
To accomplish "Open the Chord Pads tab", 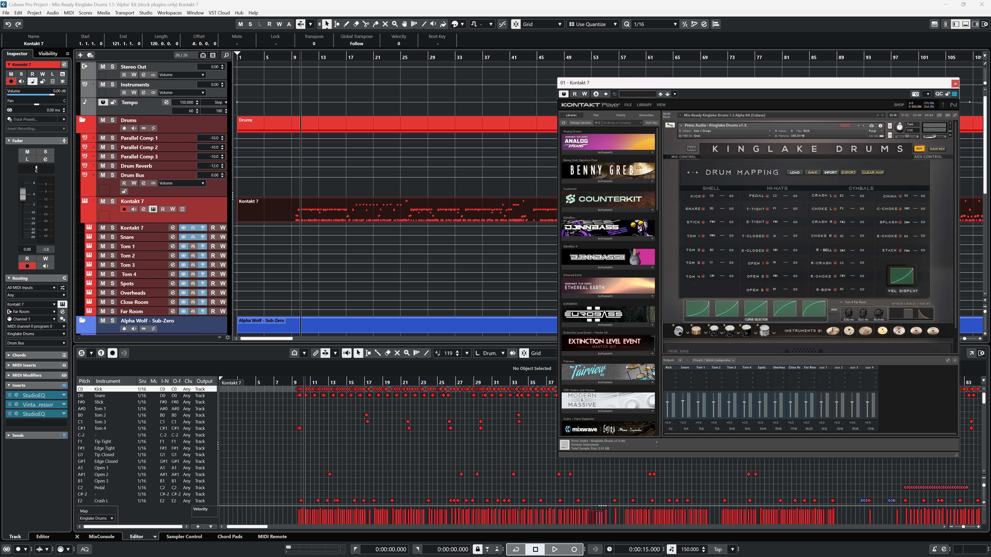I will (230, 536).
